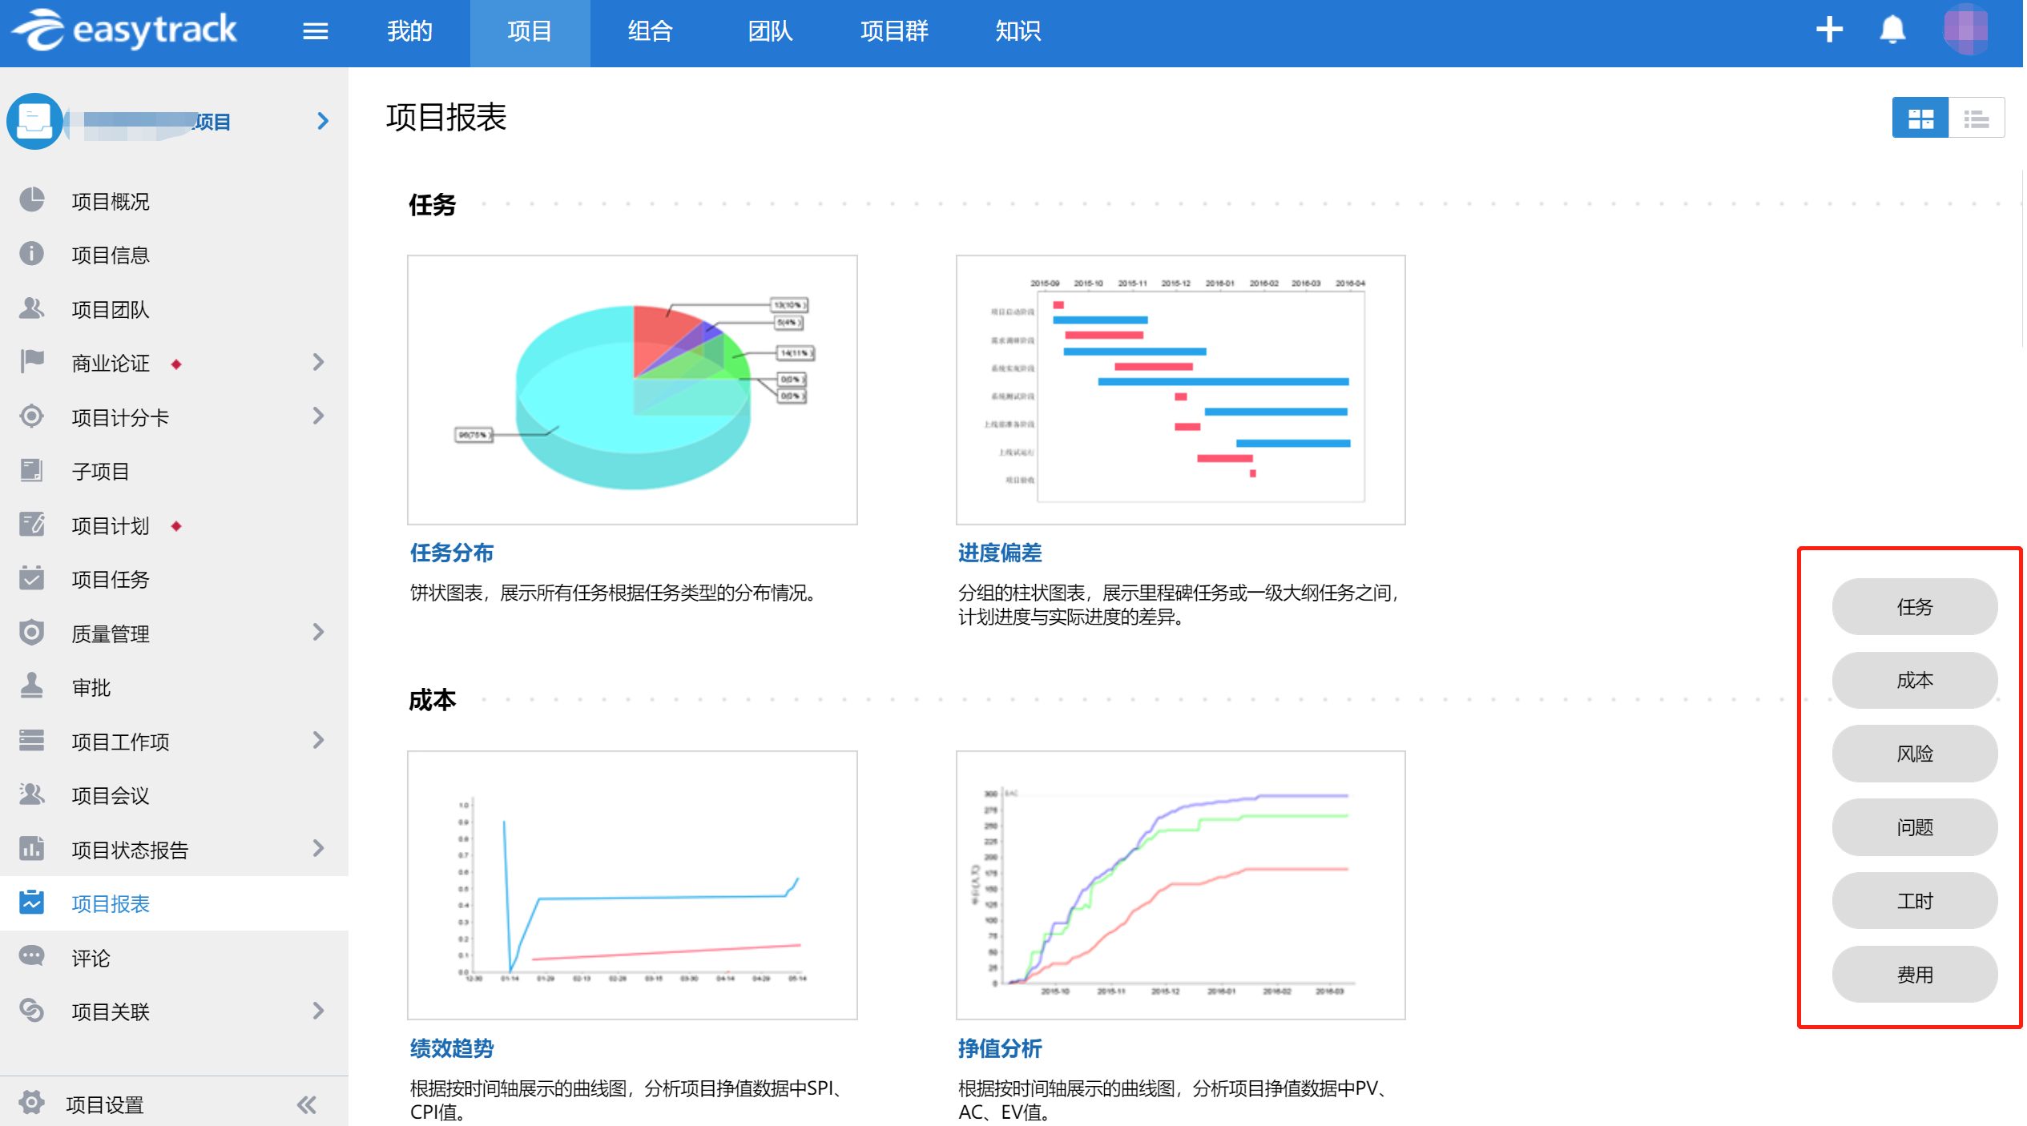Viewport: 2027px width, 1126px height.
Task: Click the 评论 speech bubble icon
Action: [x=32, y=956]
